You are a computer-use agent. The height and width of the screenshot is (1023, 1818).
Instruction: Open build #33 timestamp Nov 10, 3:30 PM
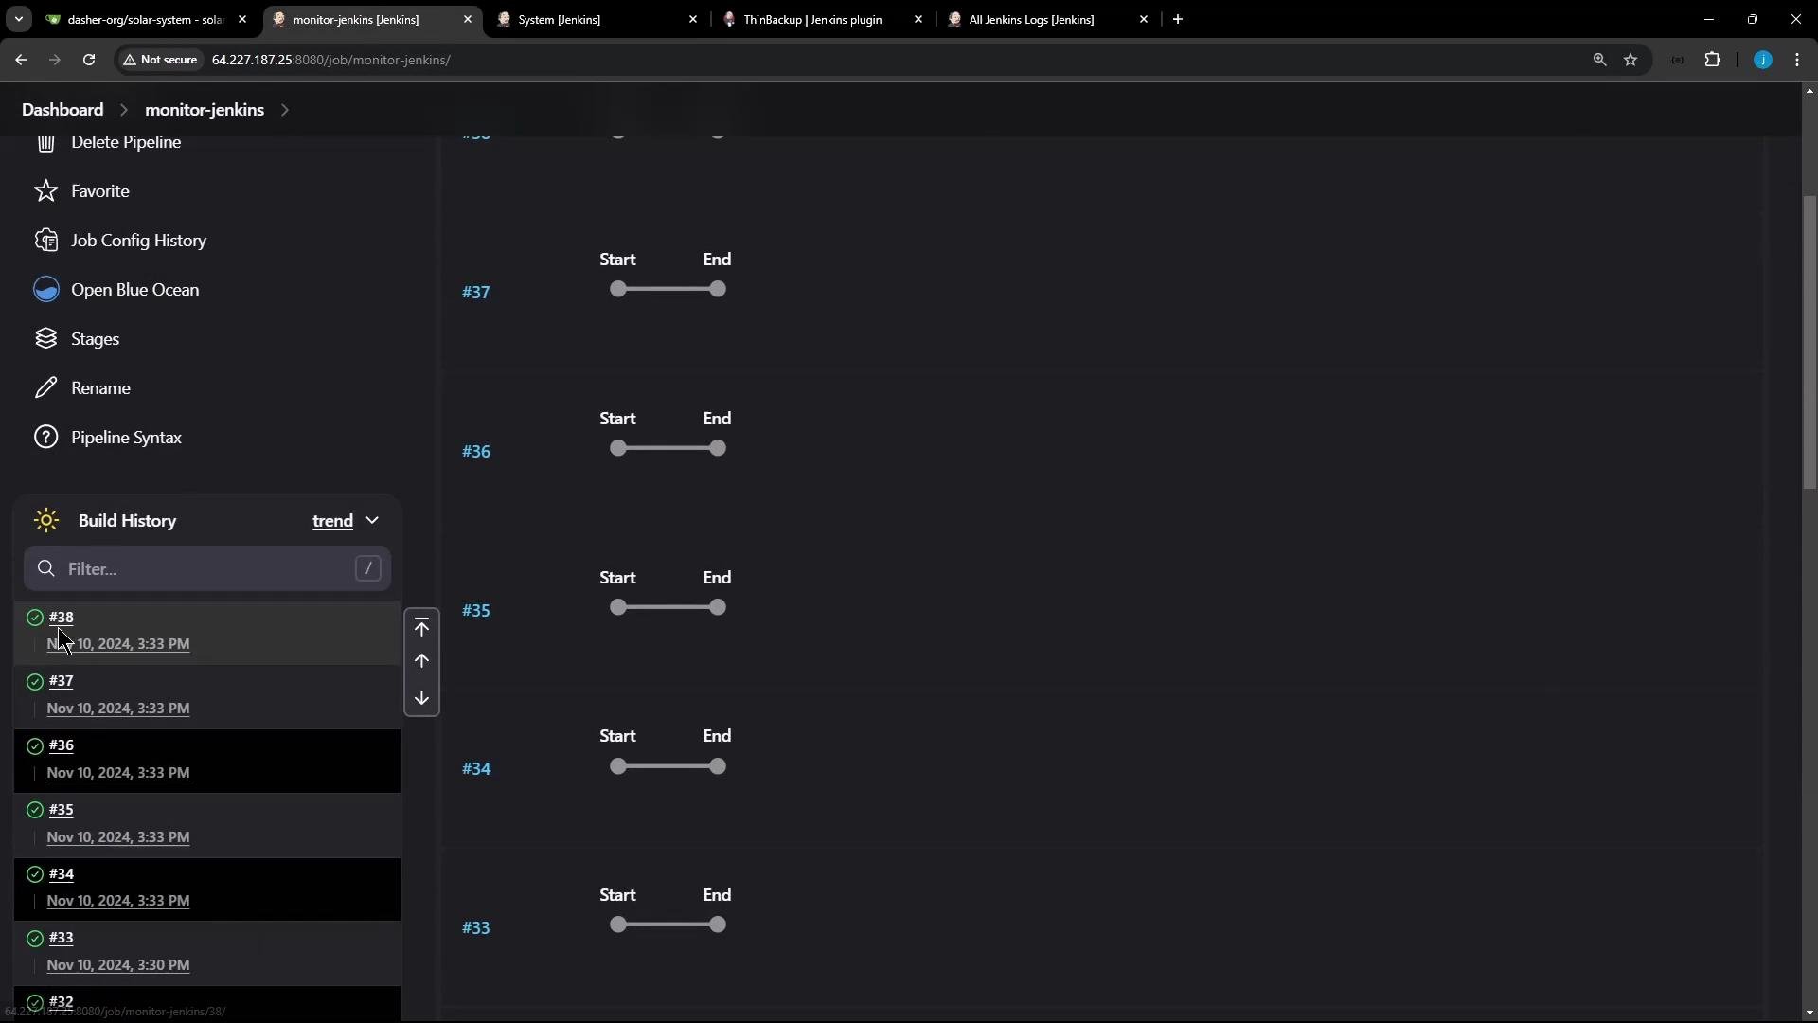pyautogui.click(x=118, y=965)
